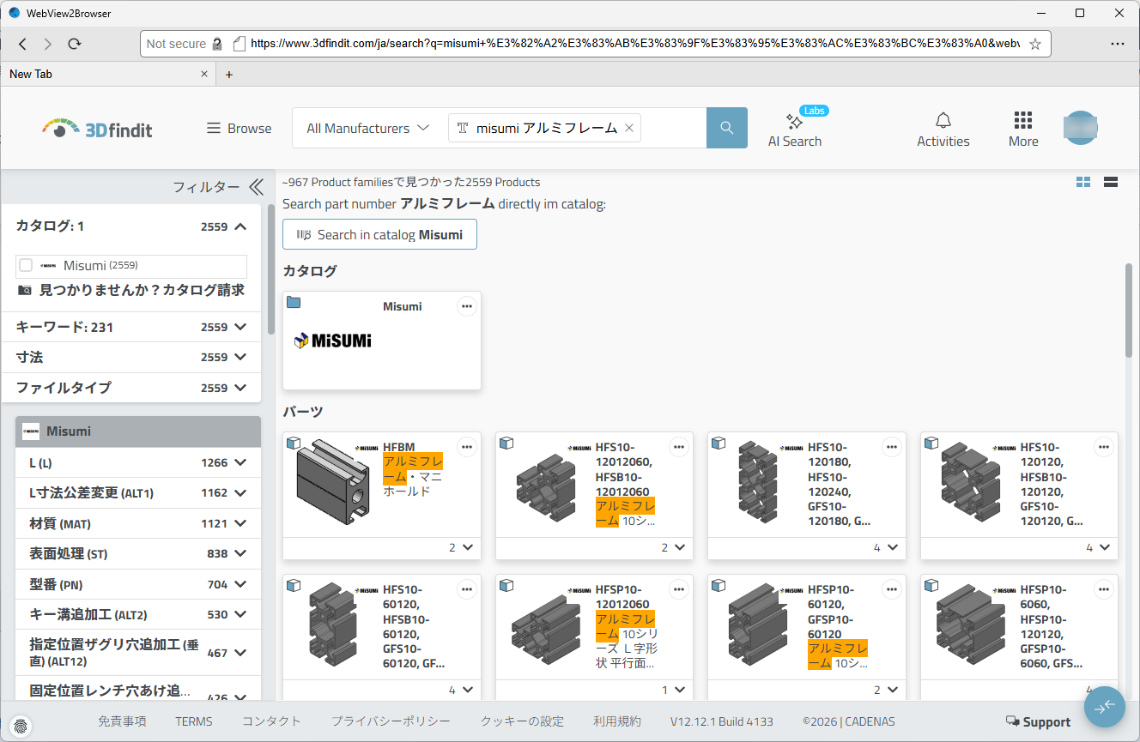
Task: Click Search in catalog Misumi button
Action: point(379,234)
